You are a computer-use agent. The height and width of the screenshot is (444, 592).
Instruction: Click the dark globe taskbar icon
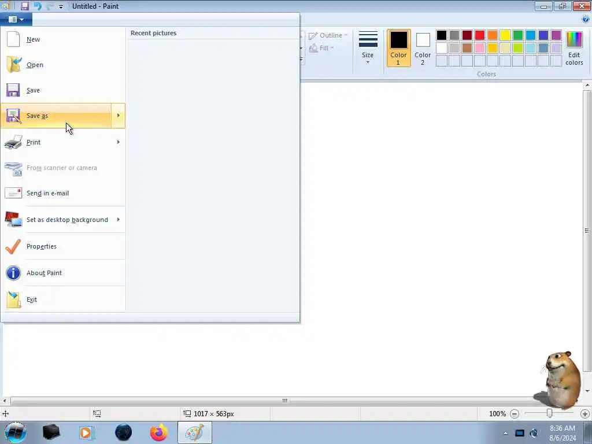click(x=123, y=432)
